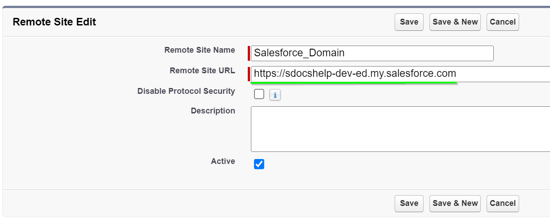Click the bottom Save button
The width and height of the screenshot is (550, 222).
pos(409,203)
